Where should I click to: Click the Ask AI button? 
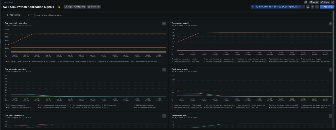[314, 2]
